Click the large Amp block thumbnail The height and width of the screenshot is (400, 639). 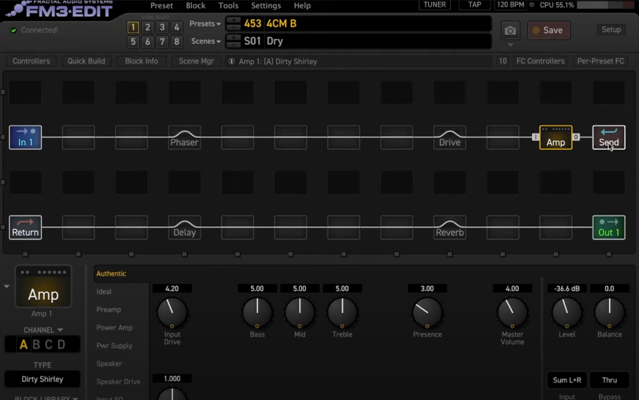[43, 287]
